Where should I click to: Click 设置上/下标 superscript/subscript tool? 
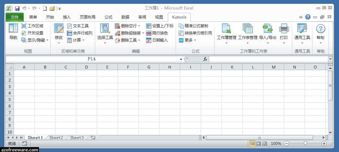tap(160, 26)
